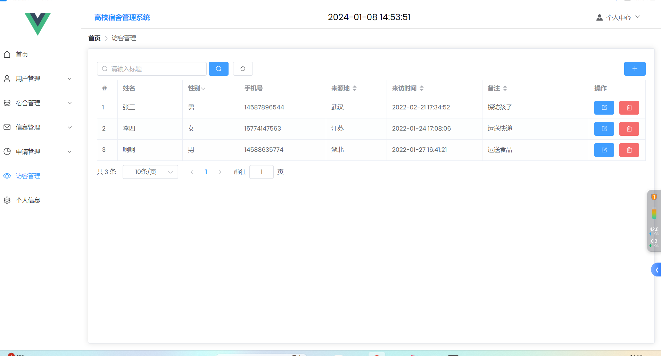Open 用户管理 menu item
Image resolution: width=661 pixels, height=356 pixels.
click(28, 78)
